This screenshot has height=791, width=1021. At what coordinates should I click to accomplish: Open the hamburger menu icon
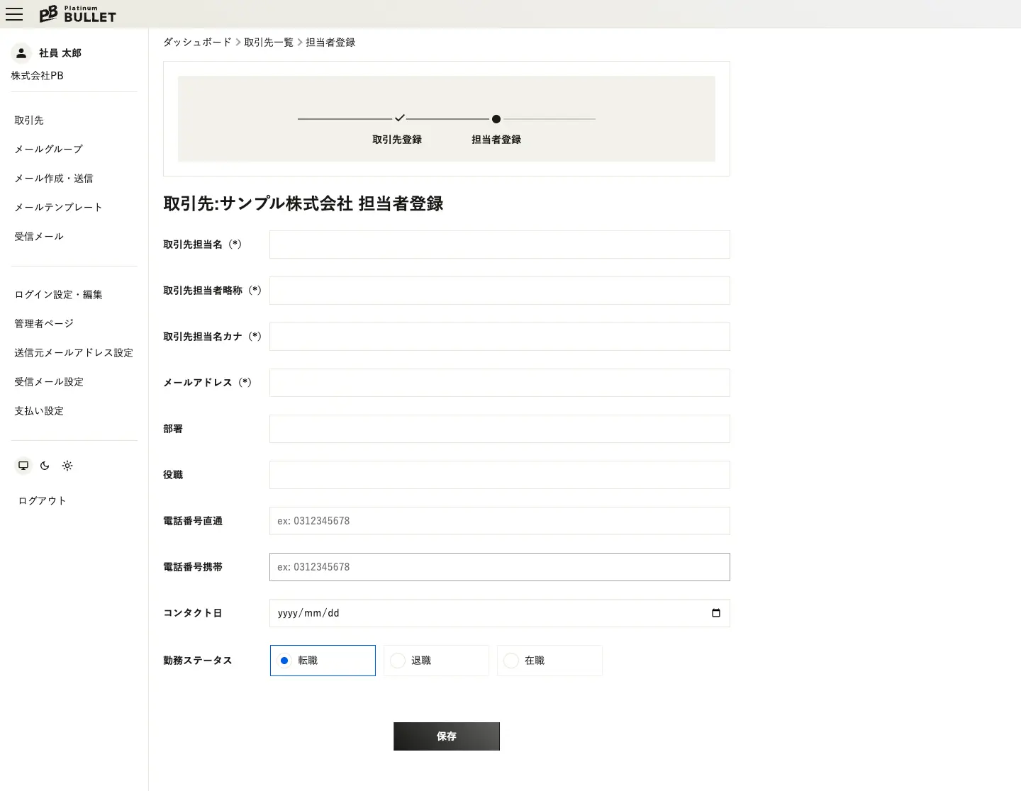point(14,14)
